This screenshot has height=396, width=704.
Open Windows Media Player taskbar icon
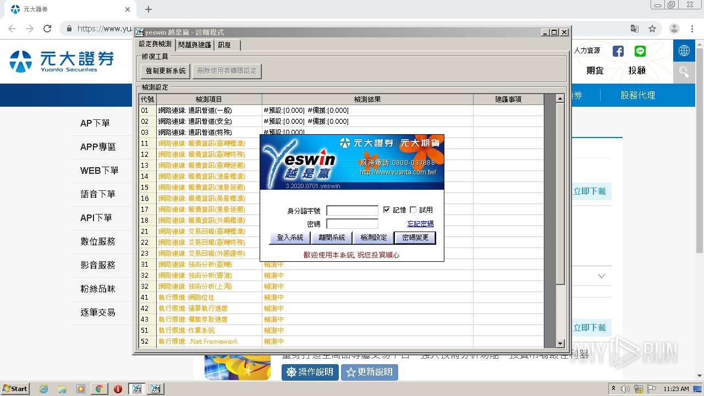tap(80, 389)
